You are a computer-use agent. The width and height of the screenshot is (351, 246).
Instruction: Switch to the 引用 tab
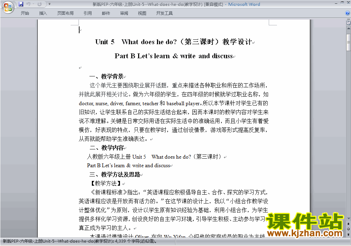coord(88,13)
